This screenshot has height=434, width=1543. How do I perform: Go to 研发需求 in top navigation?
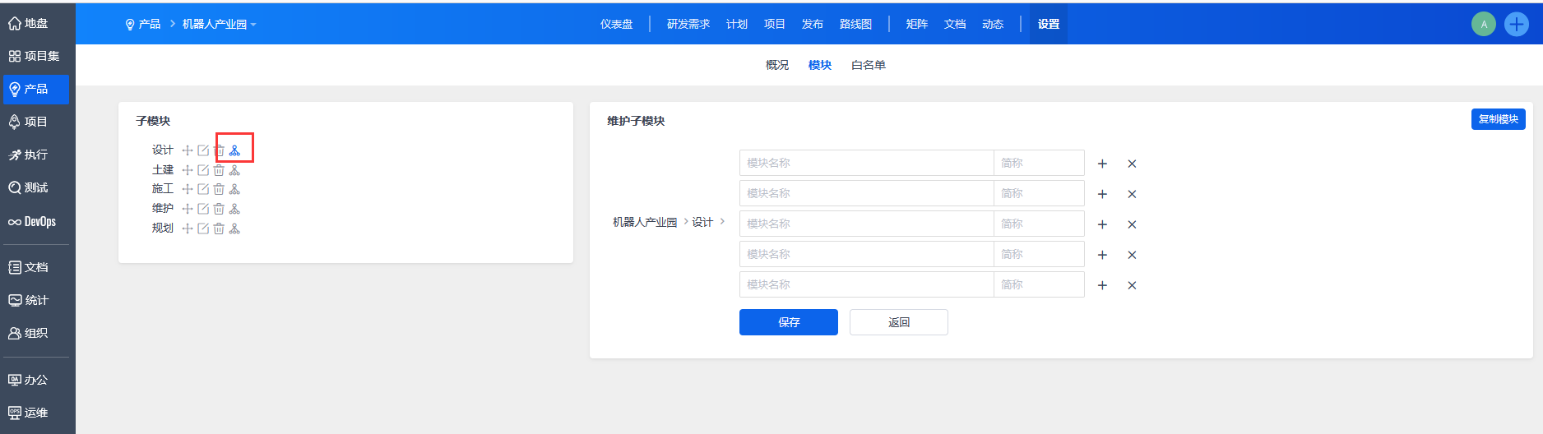click(x=688, y=24)
